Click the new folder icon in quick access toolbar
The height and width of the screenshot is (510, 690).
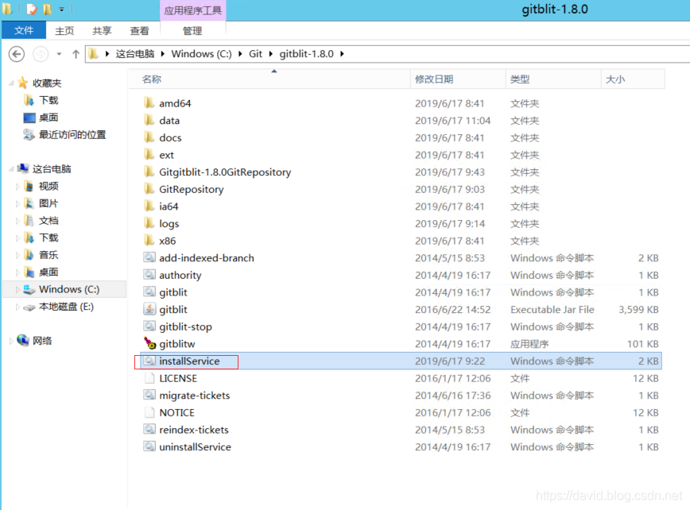[x=47, y=9]
